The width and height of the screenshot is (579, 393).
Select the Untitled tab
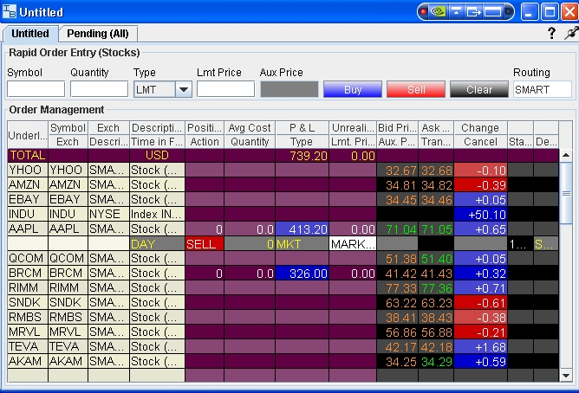(x=30, y=33)
